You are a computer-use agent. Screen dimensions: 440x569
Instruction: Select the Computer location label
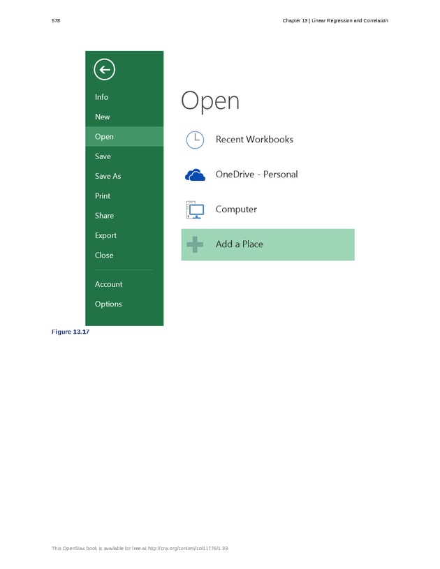coord(236,209)
